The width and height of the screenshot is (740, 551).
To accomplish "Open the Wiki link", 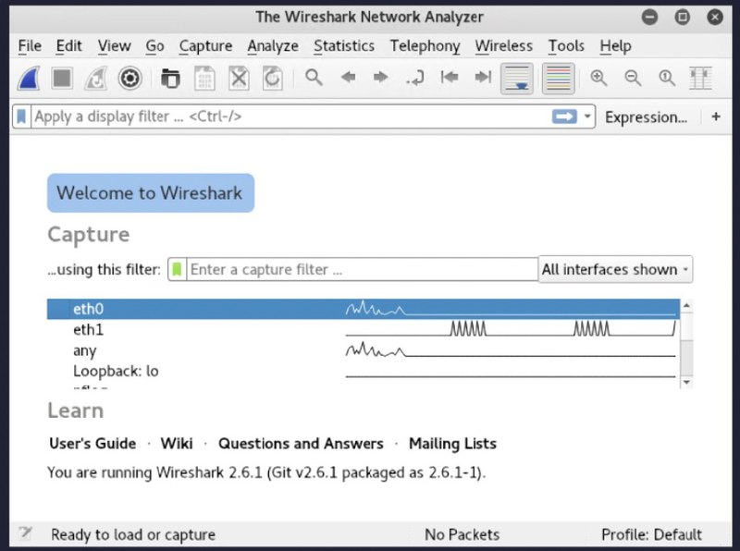I will coord(177,444).
